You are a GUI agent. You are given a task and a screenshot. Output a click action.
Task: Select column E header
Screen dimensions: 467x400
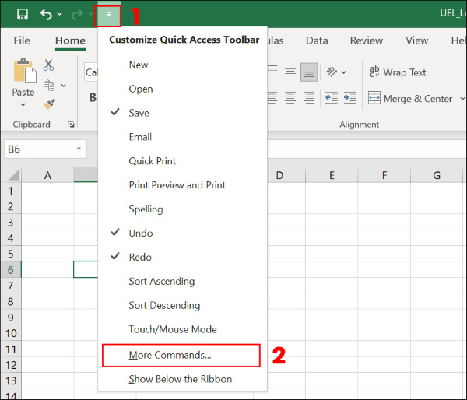click(x=332, y=175)
